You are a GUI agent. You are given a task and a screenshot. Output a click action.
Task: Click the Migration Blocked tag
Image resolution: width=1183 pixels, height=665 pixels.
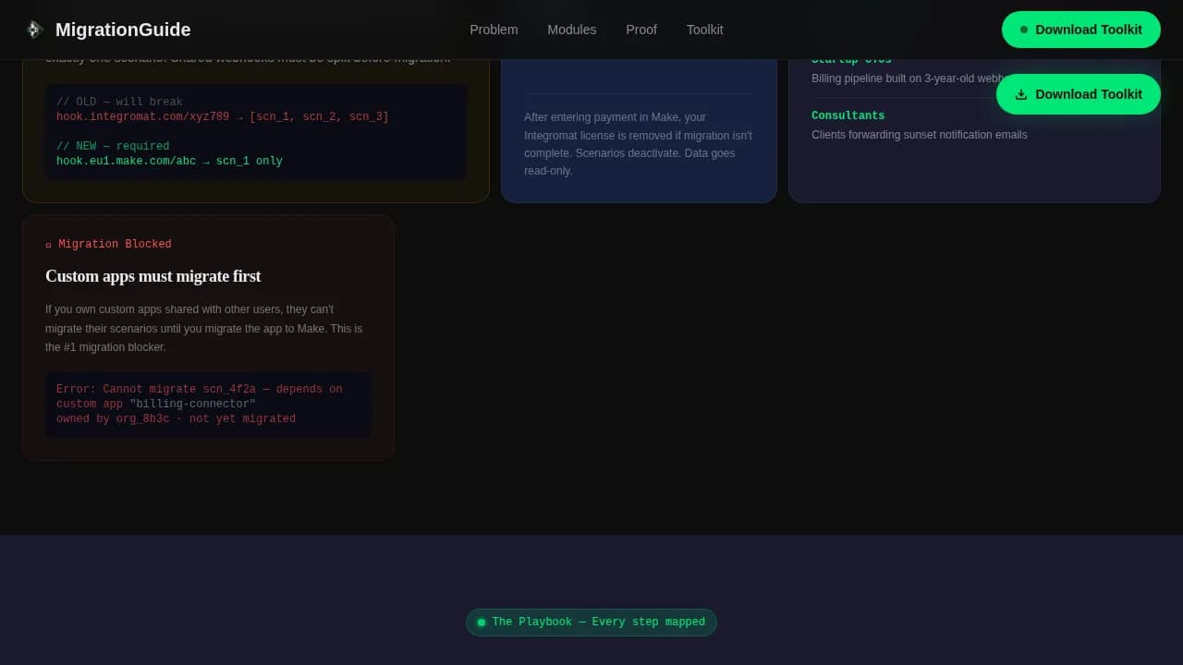[x=108, y=245]
